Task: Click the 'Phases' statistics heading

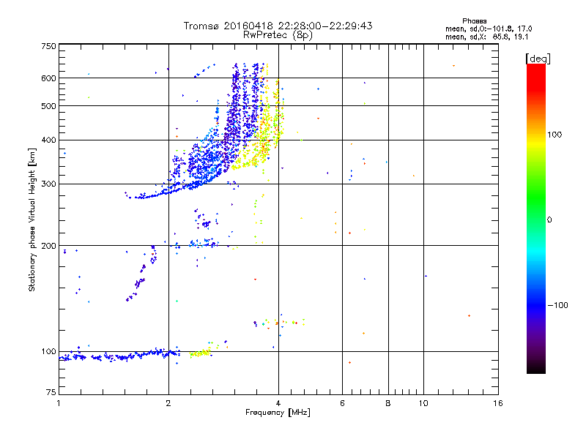Action: point(474,21)
